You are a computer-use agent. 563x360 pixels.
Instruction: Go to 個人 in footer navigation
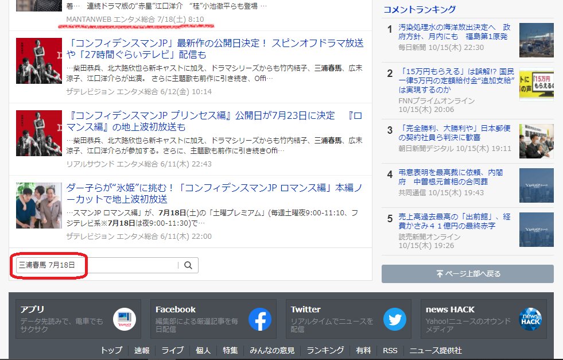203,350
